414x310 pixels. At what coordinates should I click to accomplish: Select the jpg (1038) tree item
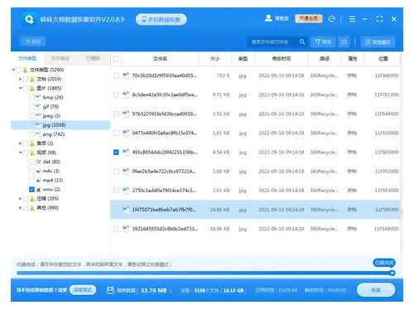pyautogui.click(x=60, y=125)
